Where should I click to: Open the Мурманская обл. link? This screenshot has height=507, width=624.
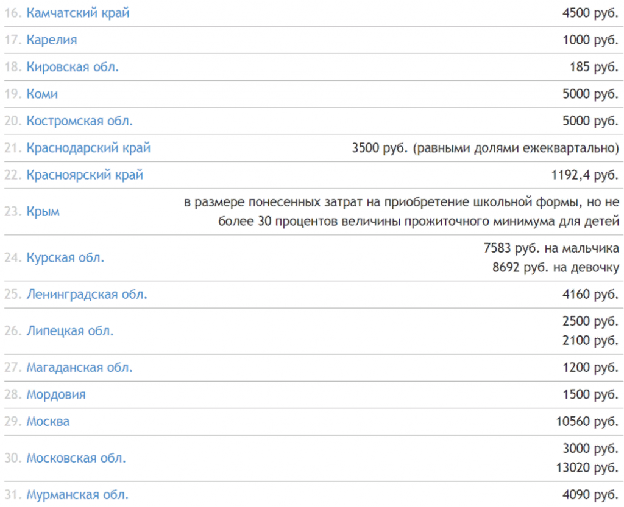[77, 495]
